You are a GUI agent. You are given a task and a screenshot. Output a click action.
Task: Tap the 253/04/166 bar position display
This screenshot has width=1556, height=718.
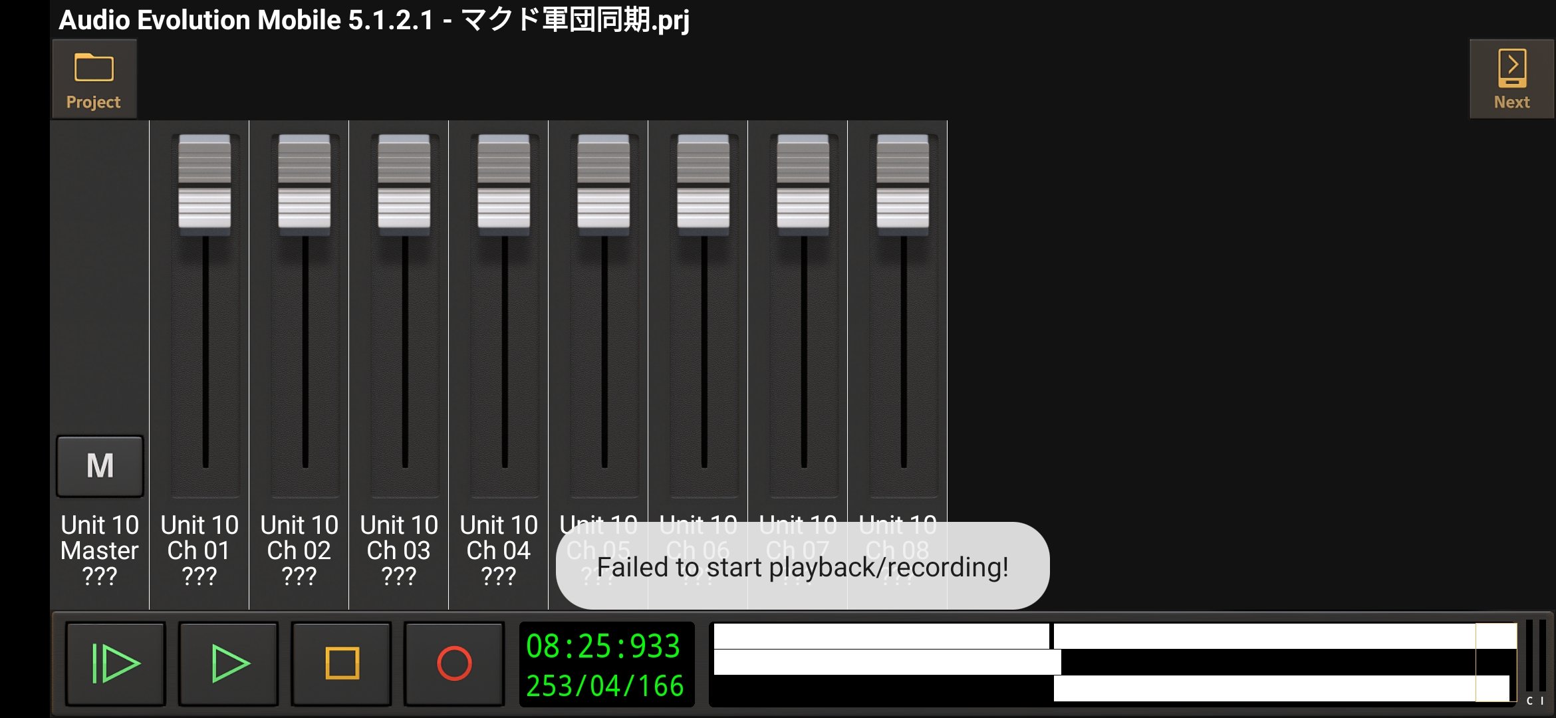coord(604,686)
